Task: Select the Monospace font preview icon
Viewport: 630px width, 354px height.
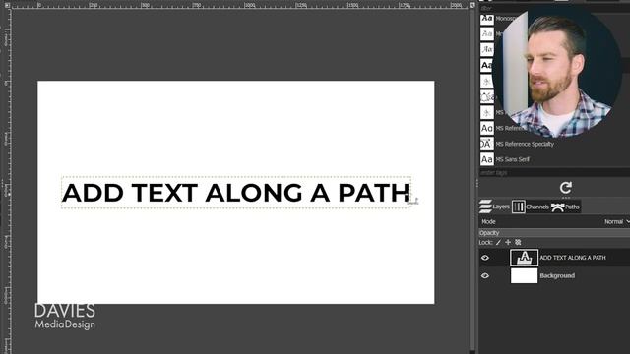Action: [486, 19]
